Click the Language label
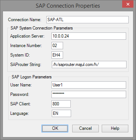This screenshot has height=140, width=136. pyautogui.click(x=19, y=113)
